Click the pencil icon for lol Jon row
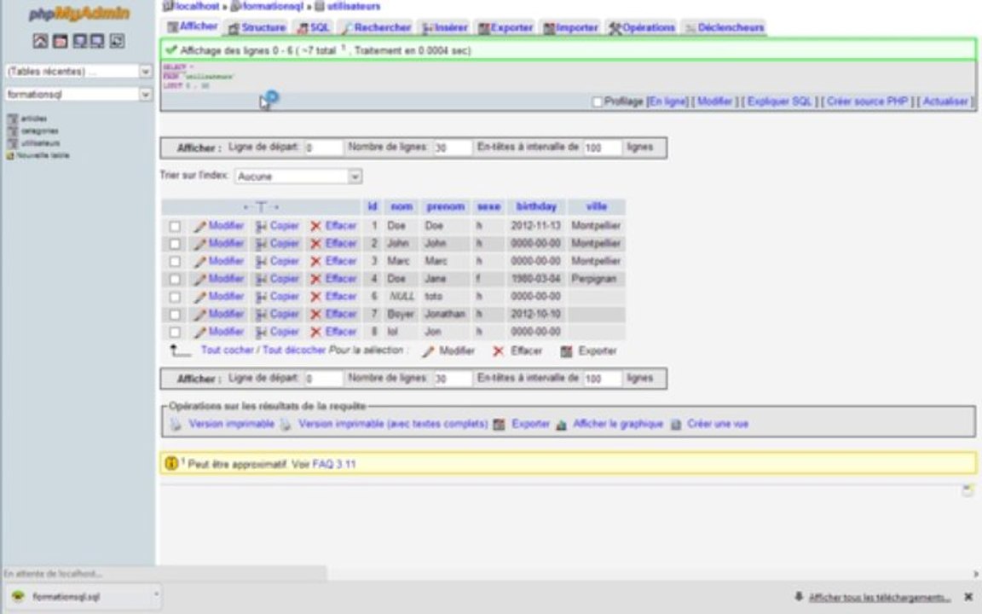Image resolution: width=982 pixels, height=614 pixels. tap(199, 332)
